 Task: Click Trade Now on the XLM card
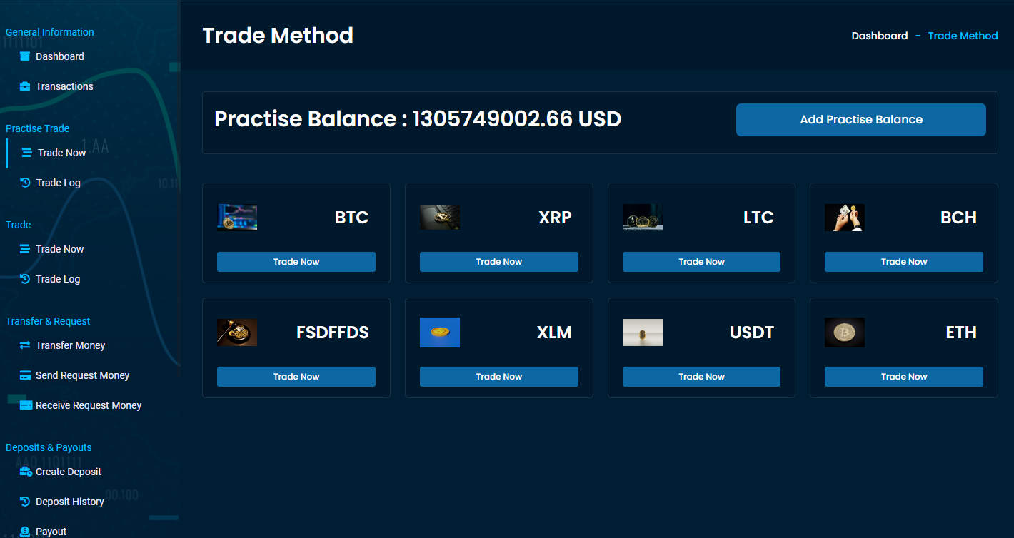tap(499, 377)
